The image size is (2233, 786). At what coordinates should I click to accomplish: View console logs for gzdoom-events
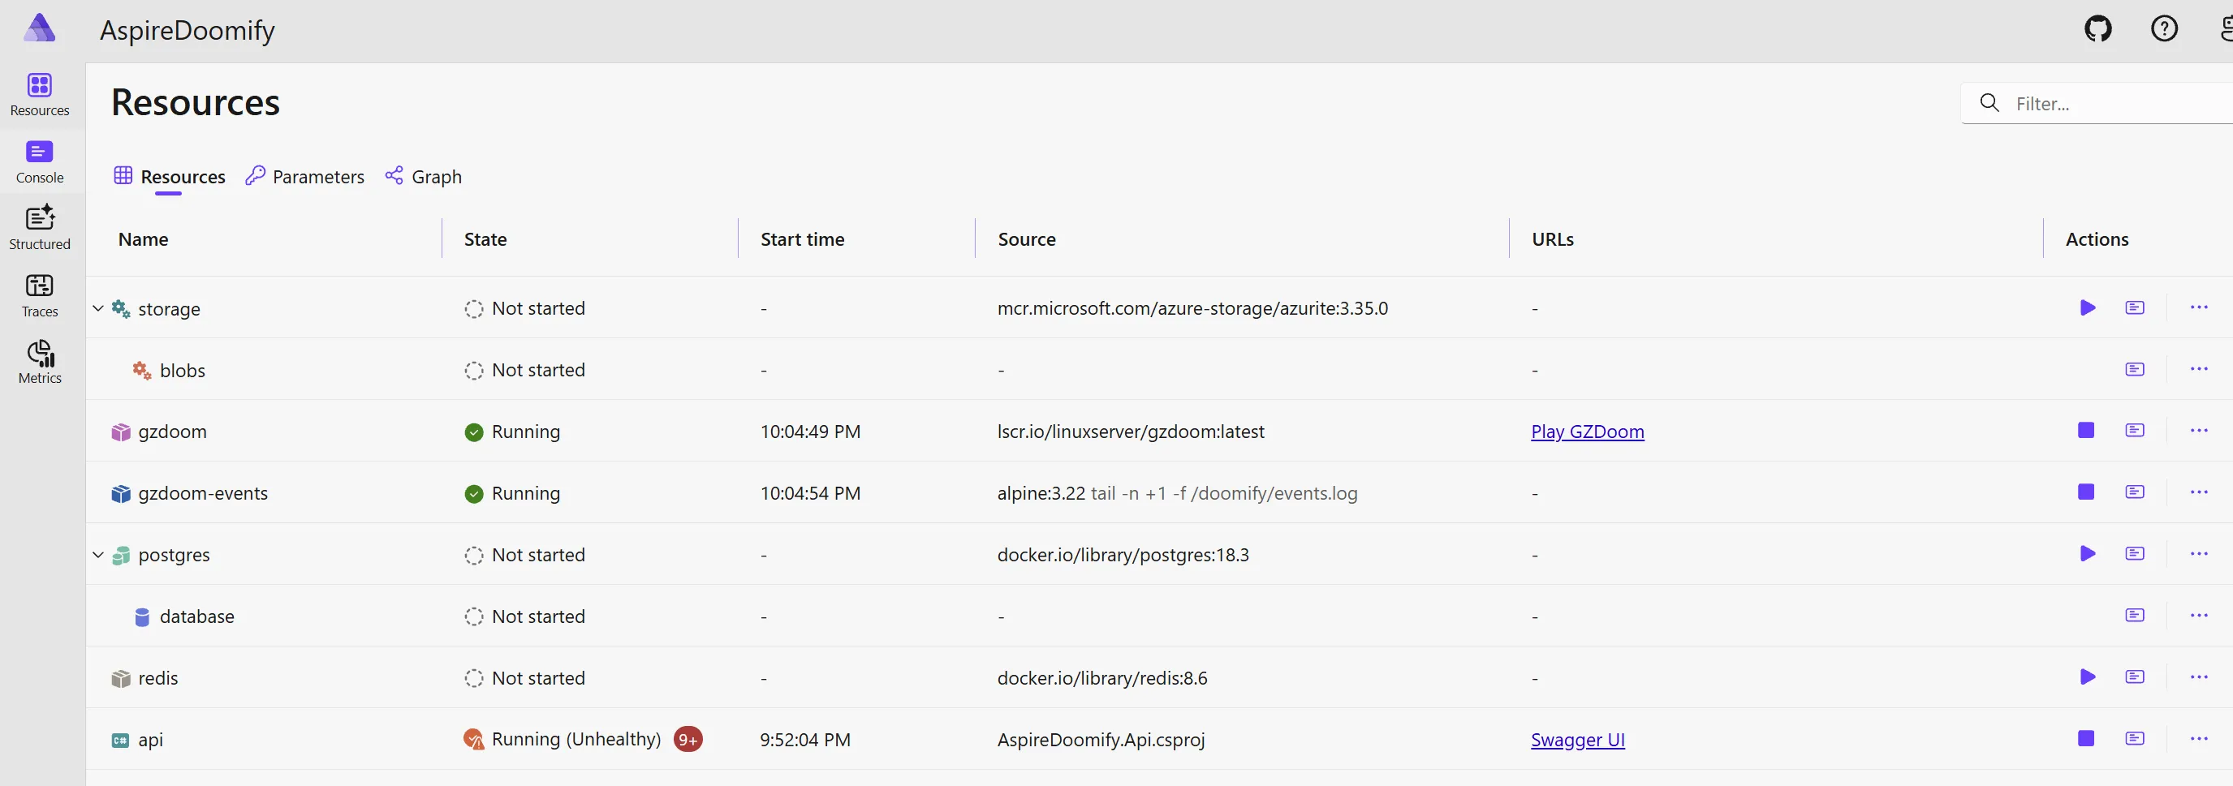[2135, 492]
